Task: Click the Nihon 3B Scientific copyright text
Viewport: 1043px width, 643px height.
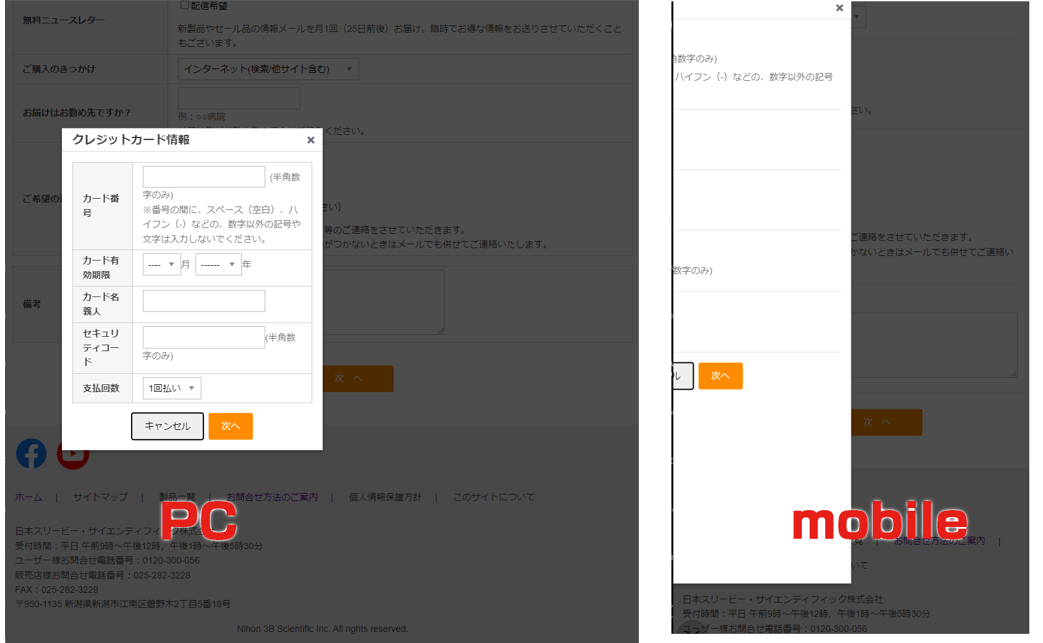Action: pyautogui.click(x=322, y=629)
